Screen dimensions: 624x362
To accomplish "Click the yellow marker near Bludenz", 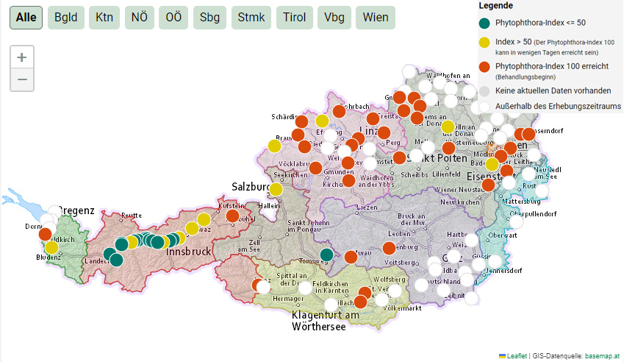I will click(x=51, y=247).
